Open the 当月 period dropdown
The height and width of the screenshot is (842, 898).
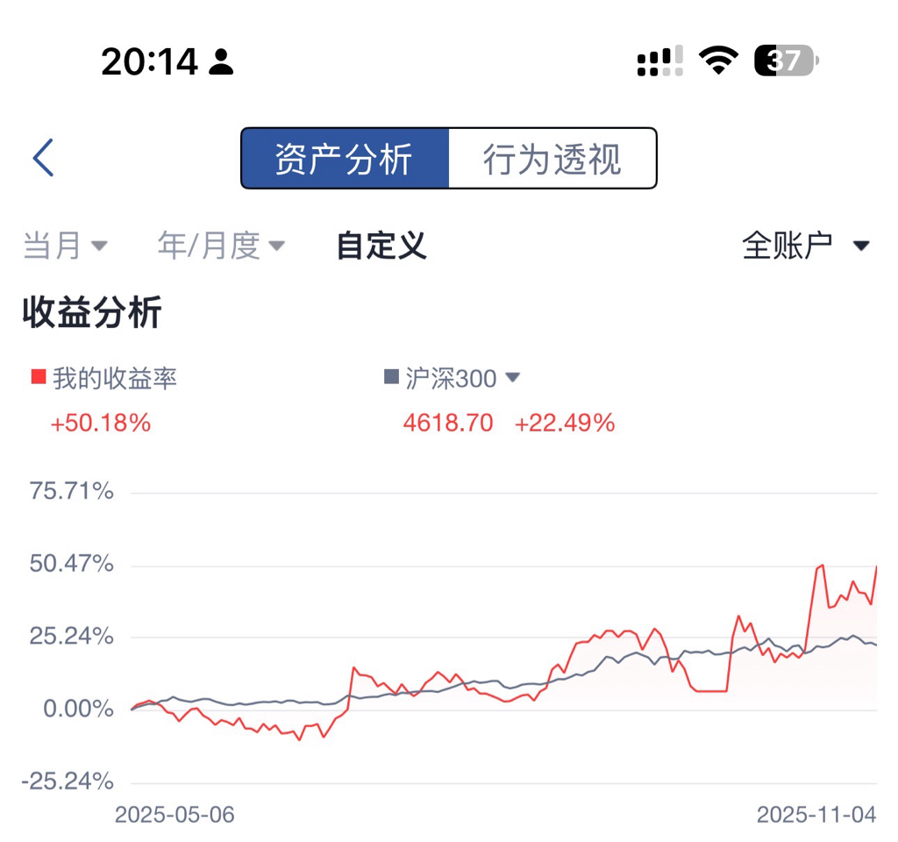pos(64,246)
